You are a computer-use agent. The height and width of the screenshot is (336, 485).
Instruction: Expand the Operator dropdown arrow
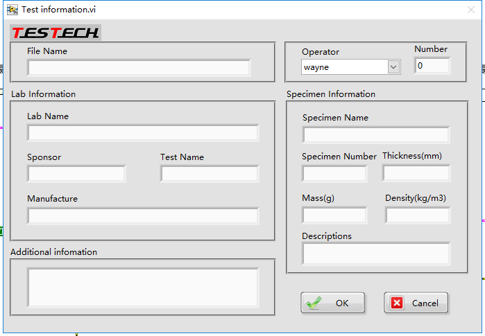point(394,67)
